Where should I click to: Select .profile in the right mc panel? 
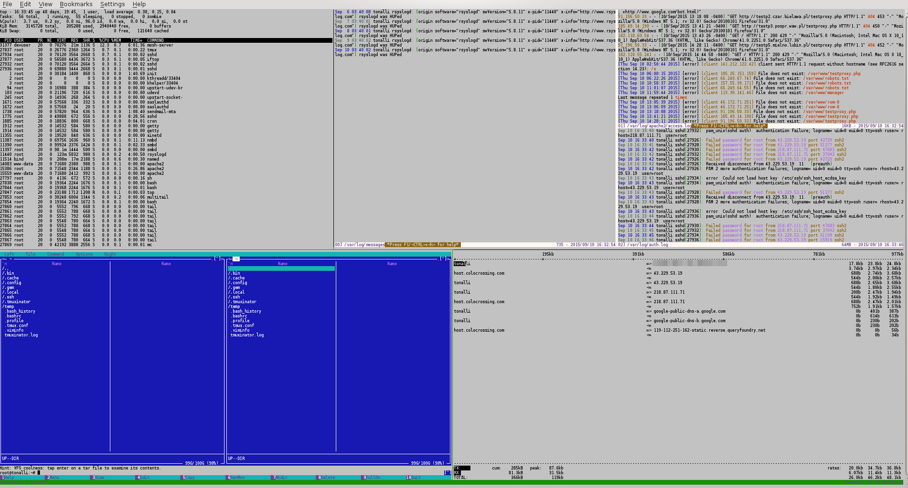click(241, 321)
